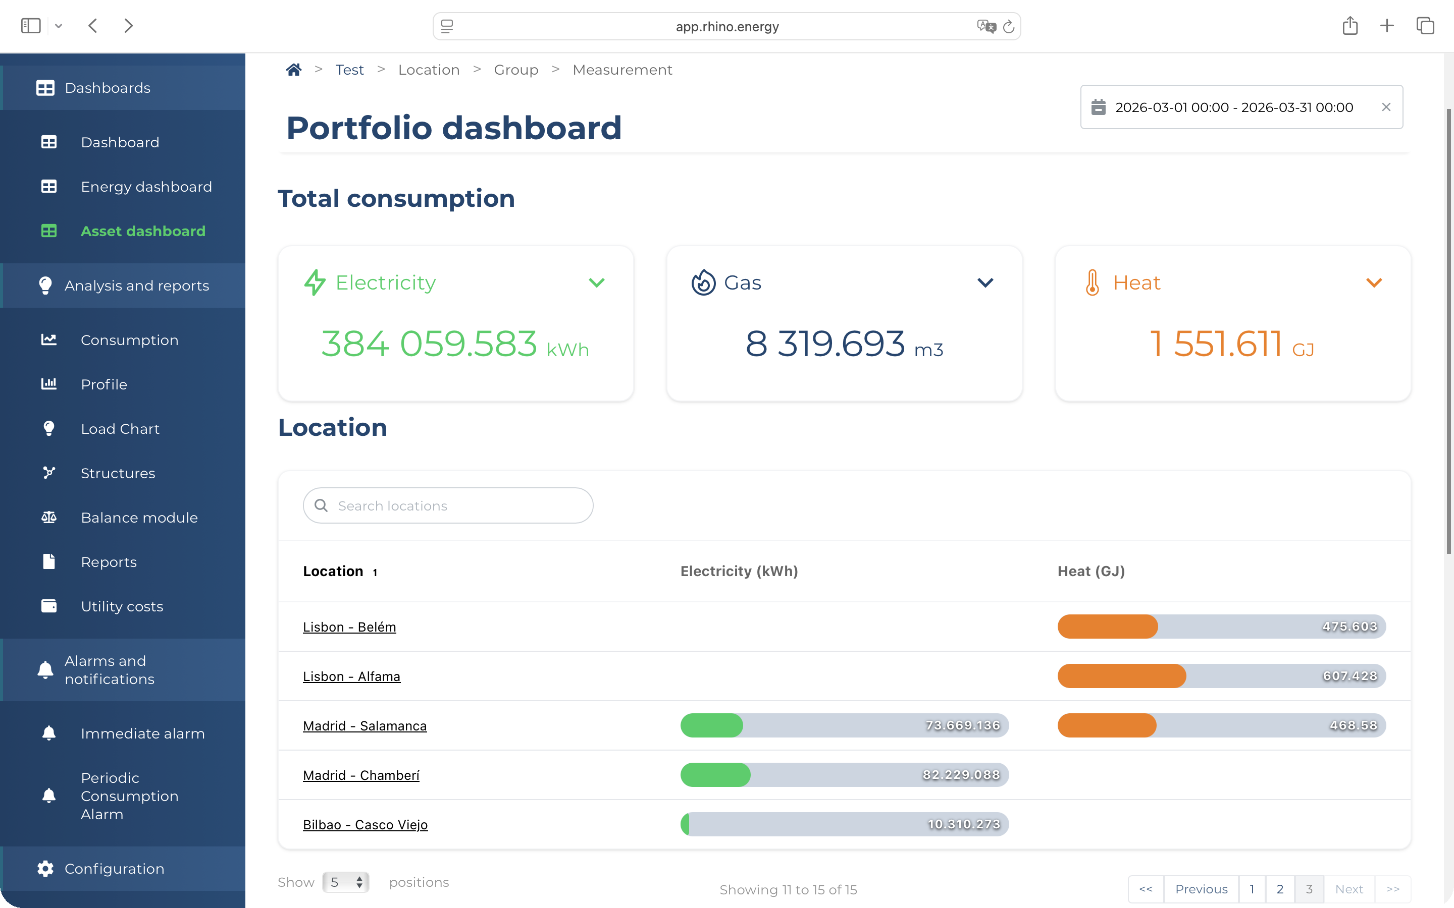Open the Lisbon - Belém location link
This screenshot has height=908, width=1454.
(349, 627)
